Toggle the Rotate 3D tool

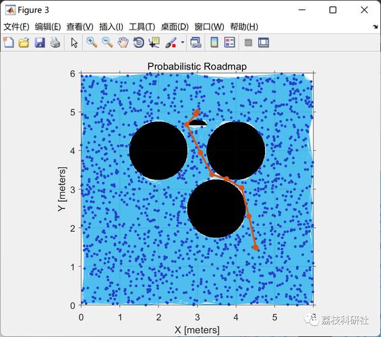(x=138, y=42)
